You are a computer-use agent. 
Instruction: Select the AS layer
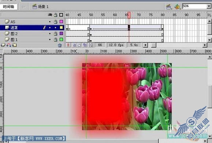click(32, 22)
